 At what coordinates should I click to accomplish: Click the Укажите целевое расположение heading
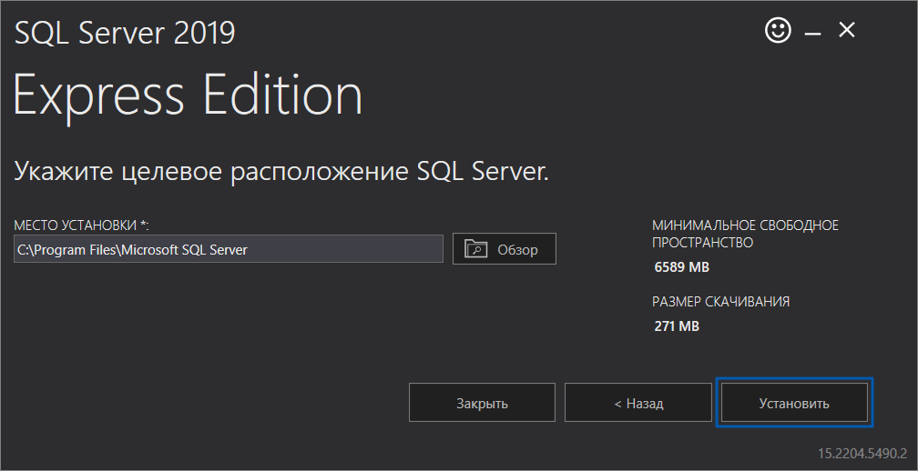pos(281,172)
